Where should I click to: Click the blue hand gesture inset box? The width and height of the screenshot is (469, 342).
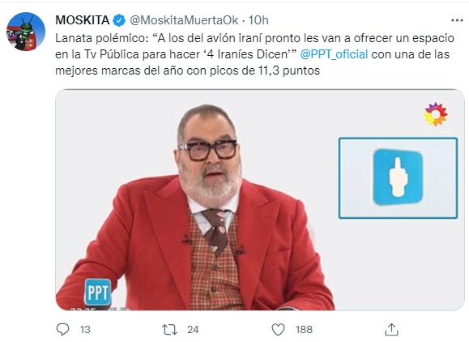pyautogui.click(x=398, y=178)
